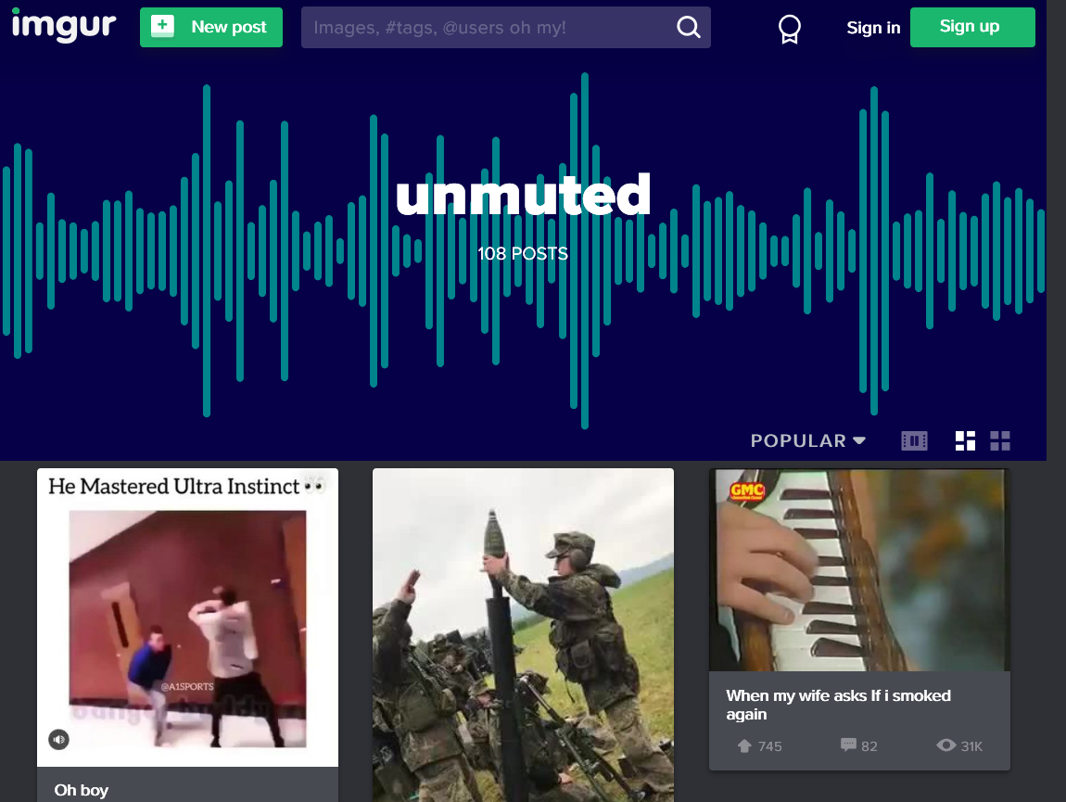Screen dimensions: 1066x802
Task: Click the arrow beside POPULAR
Action: pos(859,440)
